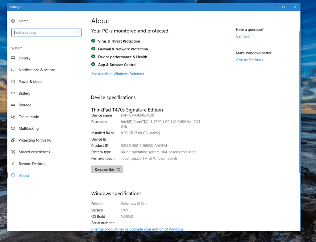Close the Settings window
Screen dimensions: 316x242
point(295,7)
